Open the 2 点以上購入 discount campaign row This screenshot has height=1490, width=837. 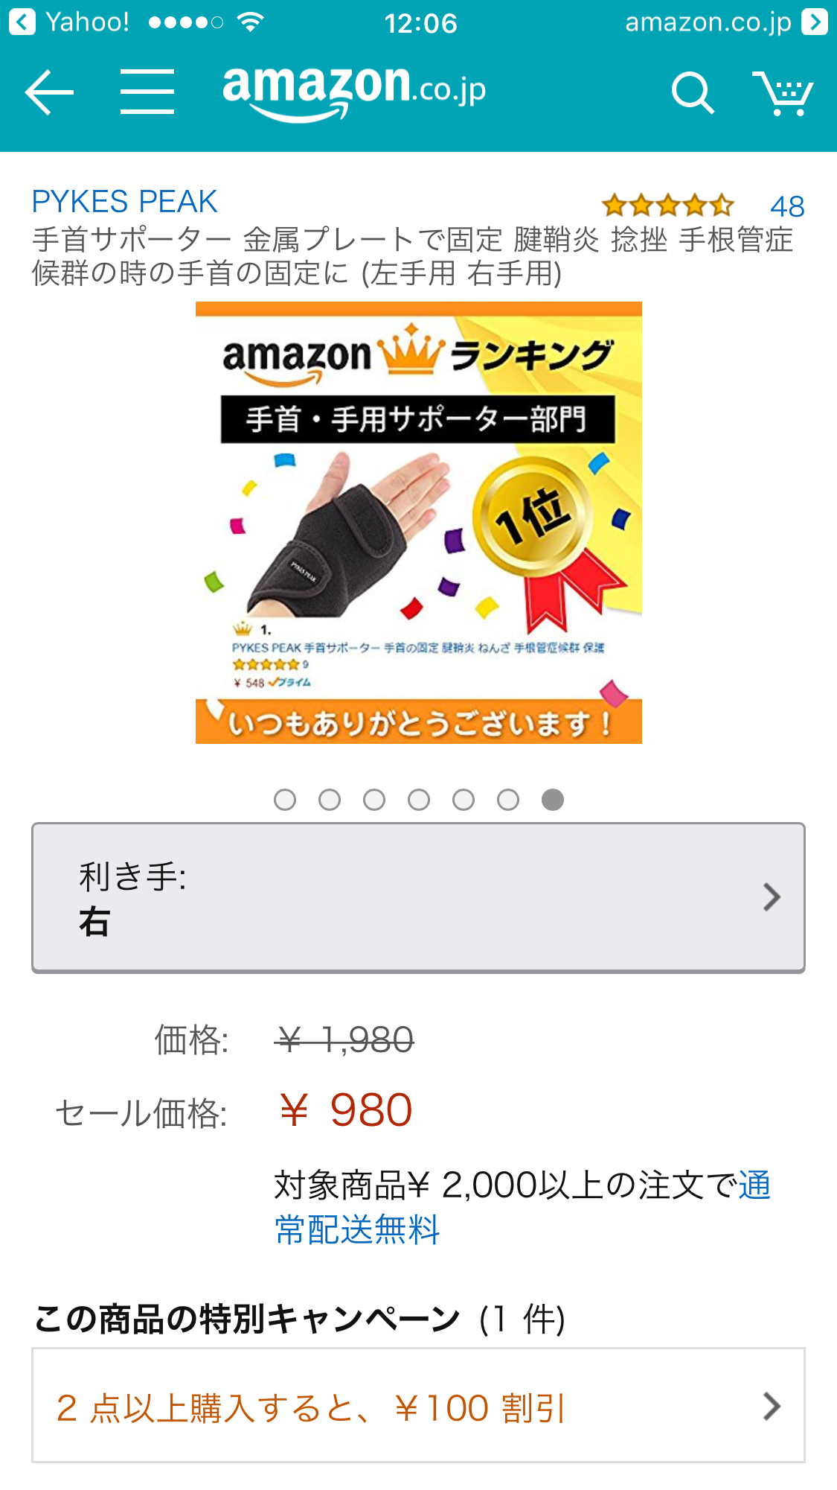pyautogui.click(x=418, y=1405)
